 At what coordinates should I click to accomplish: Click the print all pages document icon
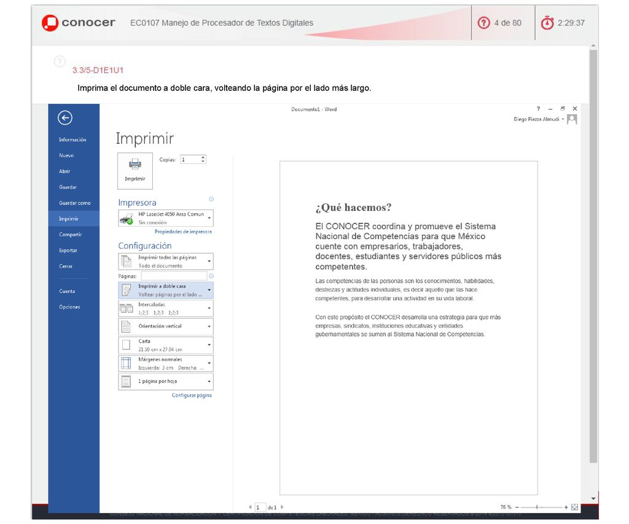pyautogui.click(x=127, y=261)
